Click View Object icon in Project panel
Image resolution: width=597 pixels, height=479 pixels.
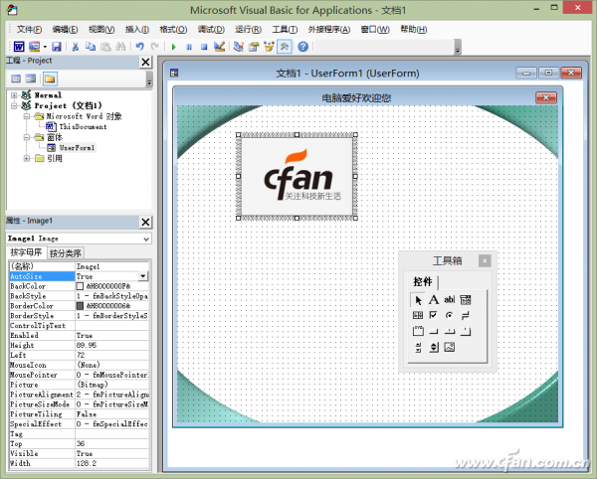31,79
